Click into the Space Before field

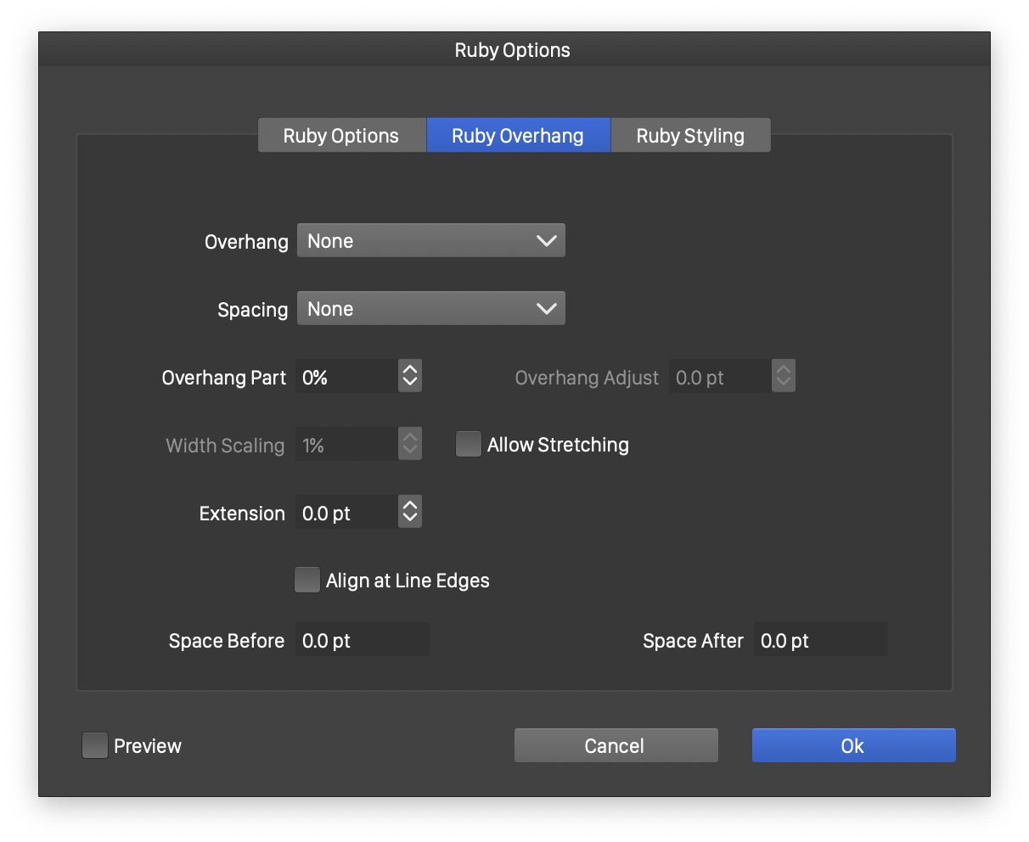click(362, 640)
